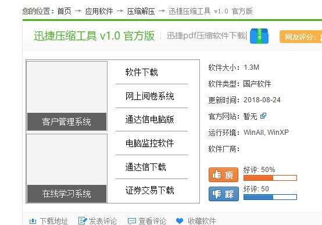Downvote with the blue 踩 button
This screenshot has height=225, width=322.
pyautogui.click(x=224, y=194)
